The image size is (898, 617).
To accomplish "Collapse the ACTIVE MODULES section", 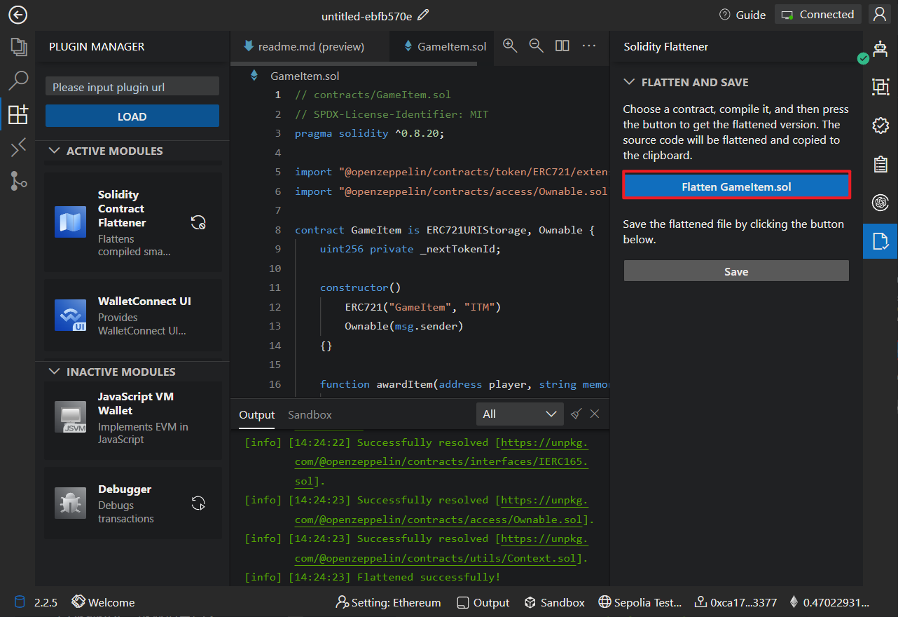I will [x=54, y=151].
